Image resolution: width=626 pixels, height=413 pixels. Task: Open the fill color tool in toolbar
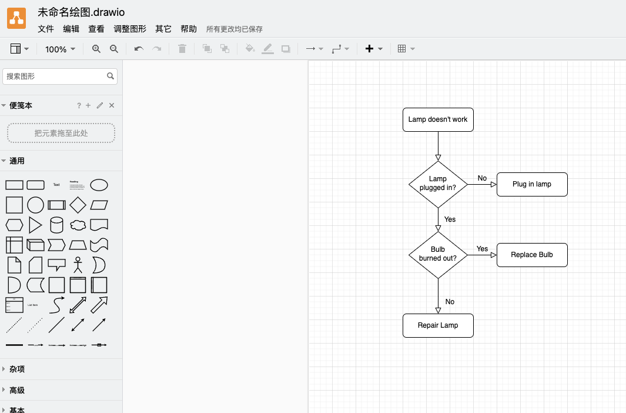tap(250, 49)
